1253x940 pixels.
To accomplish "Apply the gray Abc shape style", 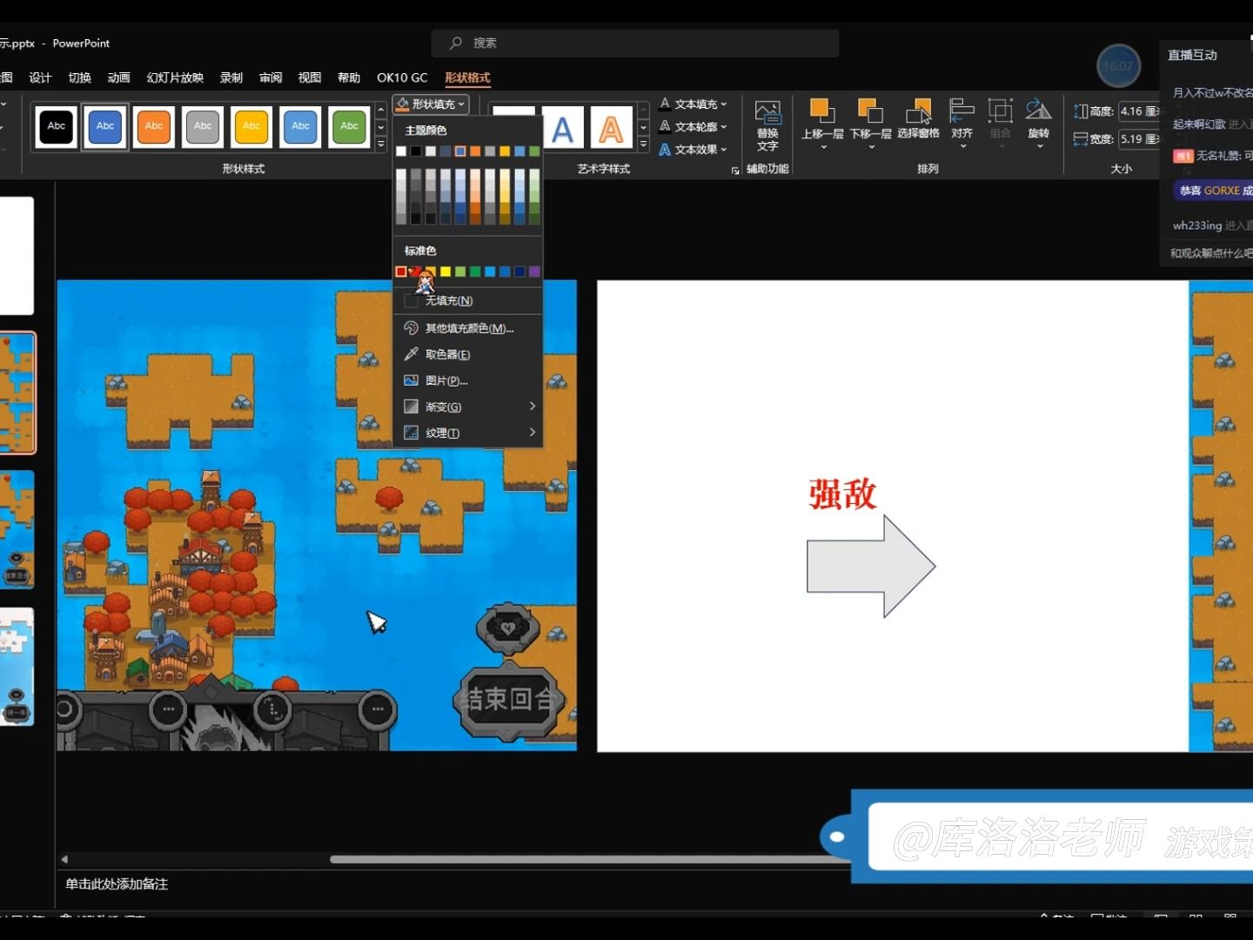I will point(203,126).
